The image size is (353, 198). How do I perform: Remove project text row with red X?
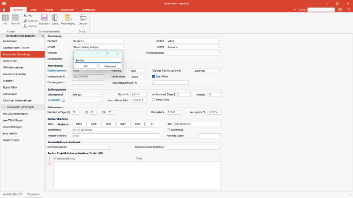point(49,163)
